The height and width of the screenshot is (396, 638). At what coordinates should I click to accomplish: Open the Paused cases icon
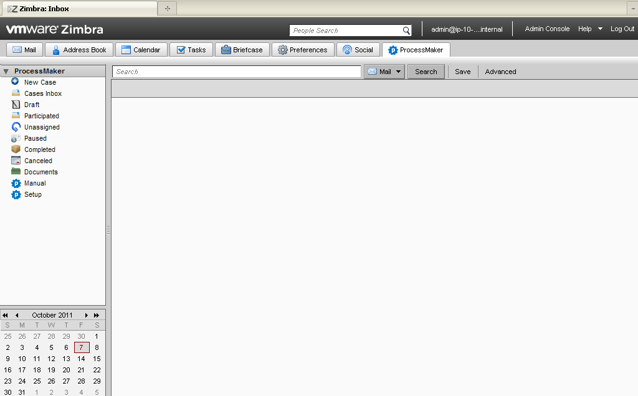click(x=16, y=138)
